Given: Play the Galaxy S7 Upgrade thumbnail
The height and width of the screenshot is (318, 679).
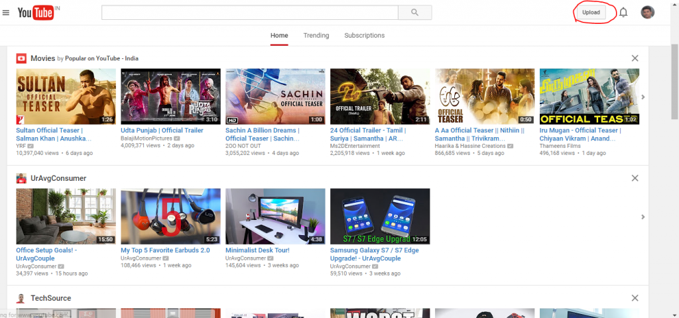Looking at the screenshot, I should pyautogui.click(x=380, y=217).
